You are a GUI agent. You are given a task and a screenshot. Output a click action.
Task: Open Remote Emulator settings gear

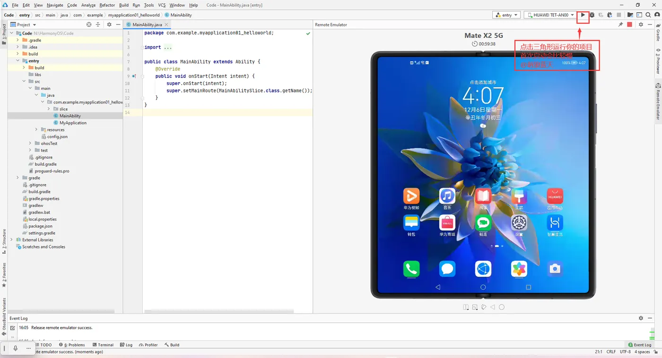(x=641, y=25)
